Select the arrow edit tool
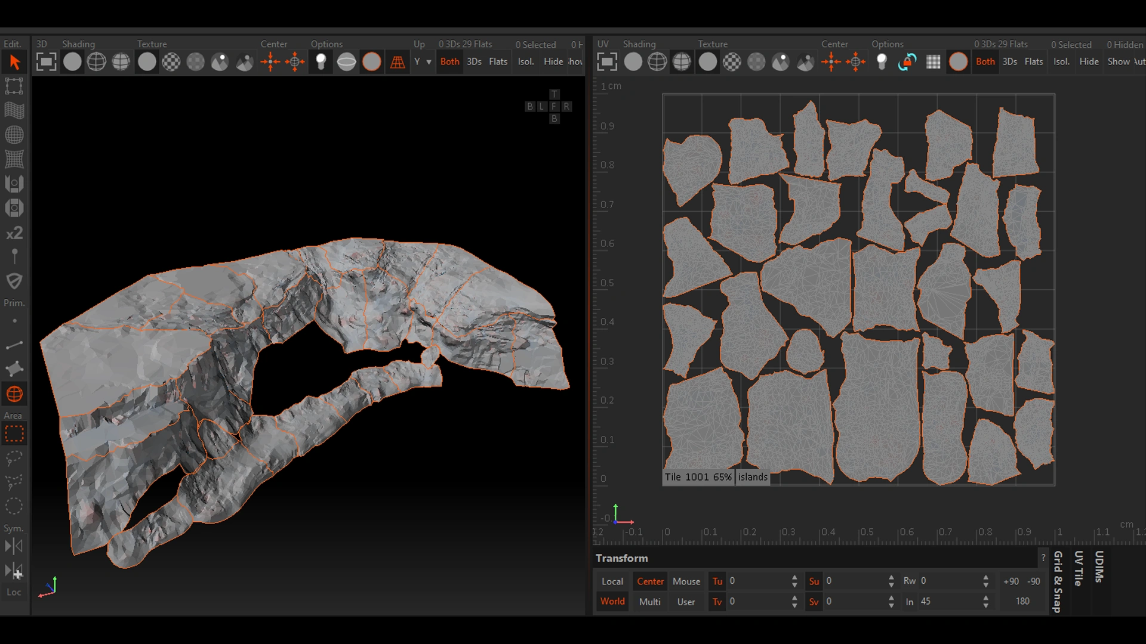This screenshot has height=644, width=1146. (15, 62)
